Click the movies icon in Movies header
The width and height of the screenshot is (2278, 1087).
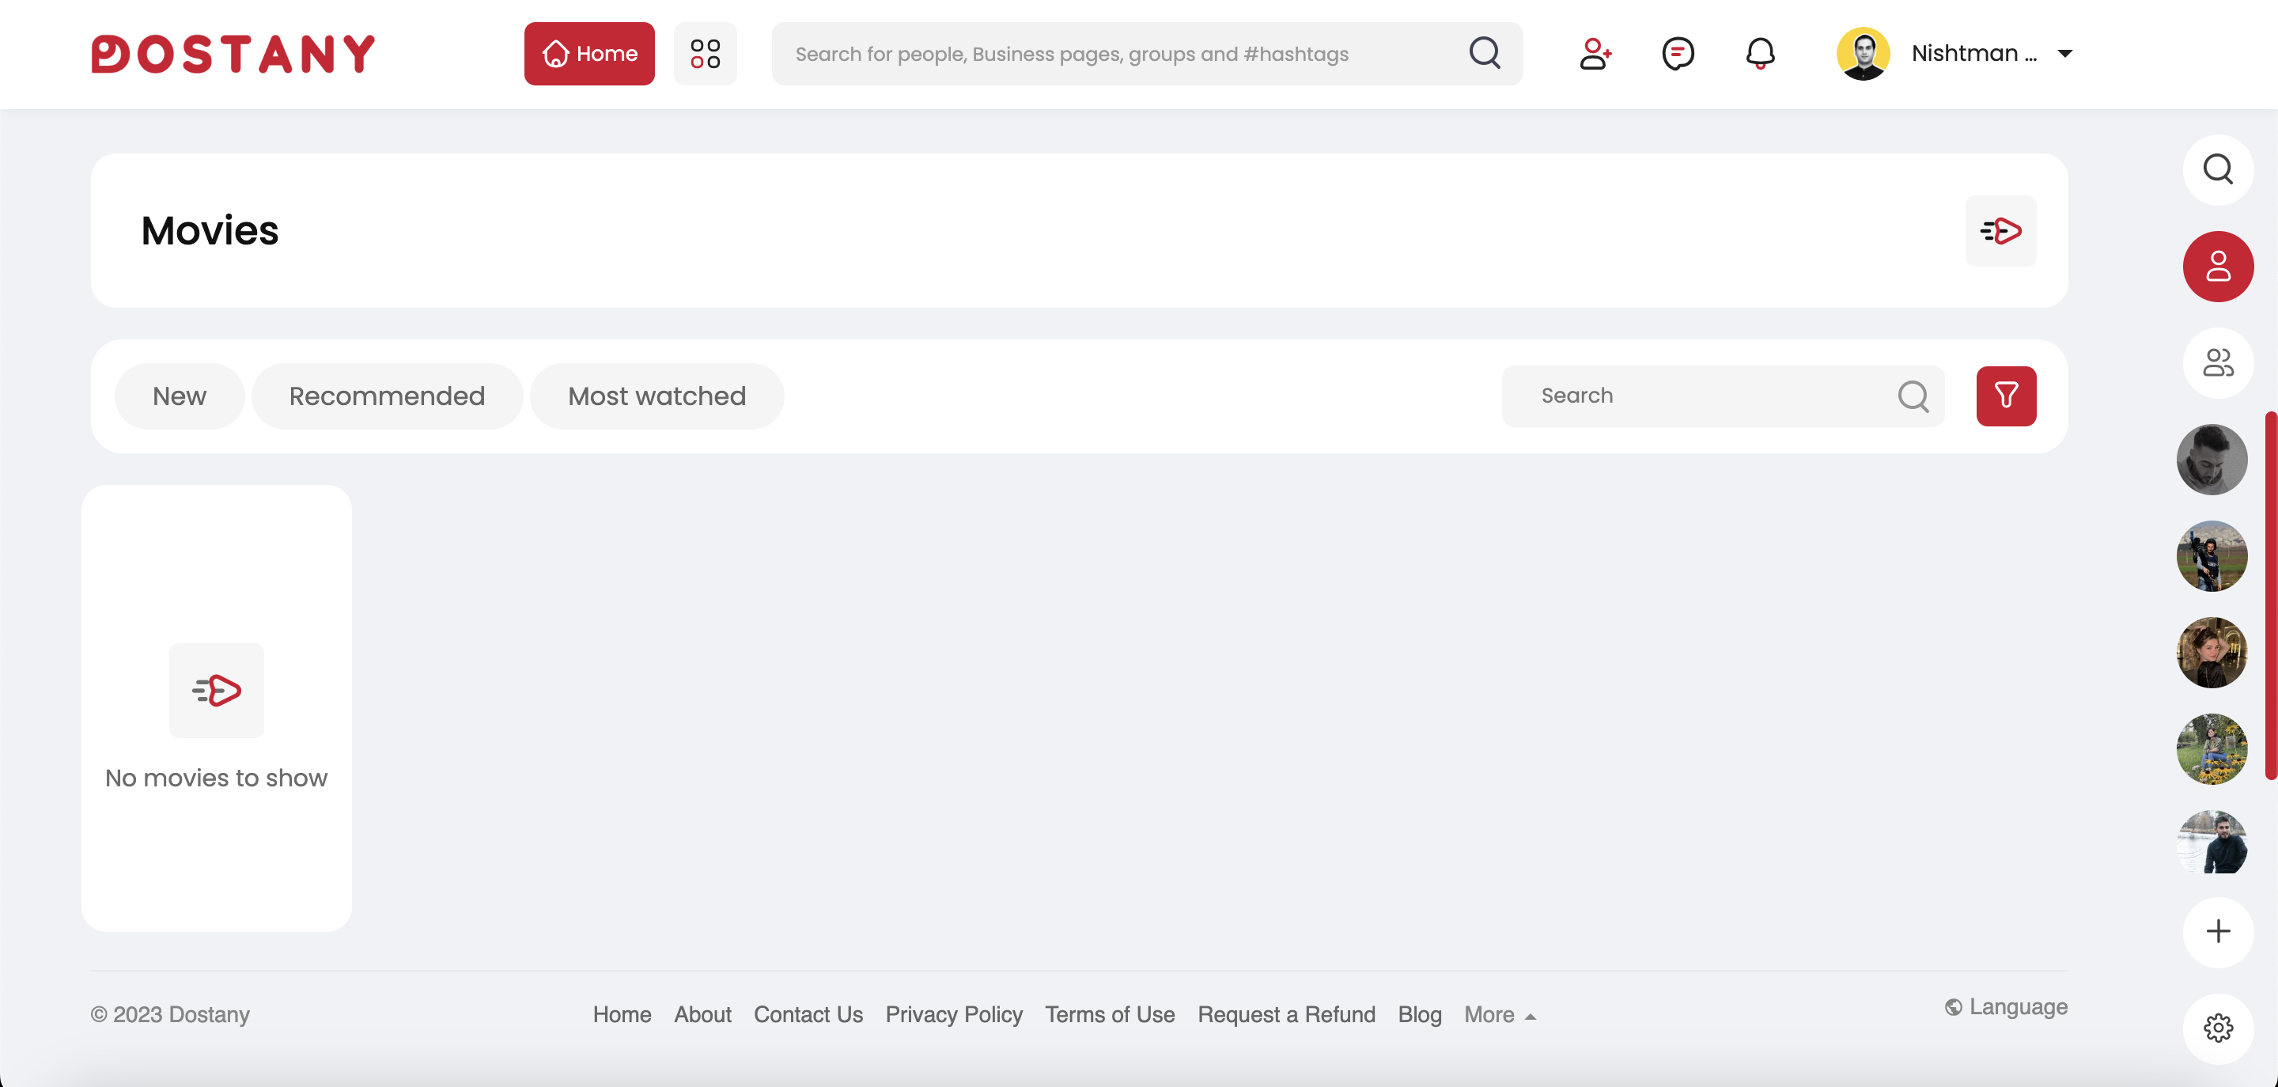pyautogui.click(x=2000, y=231)
